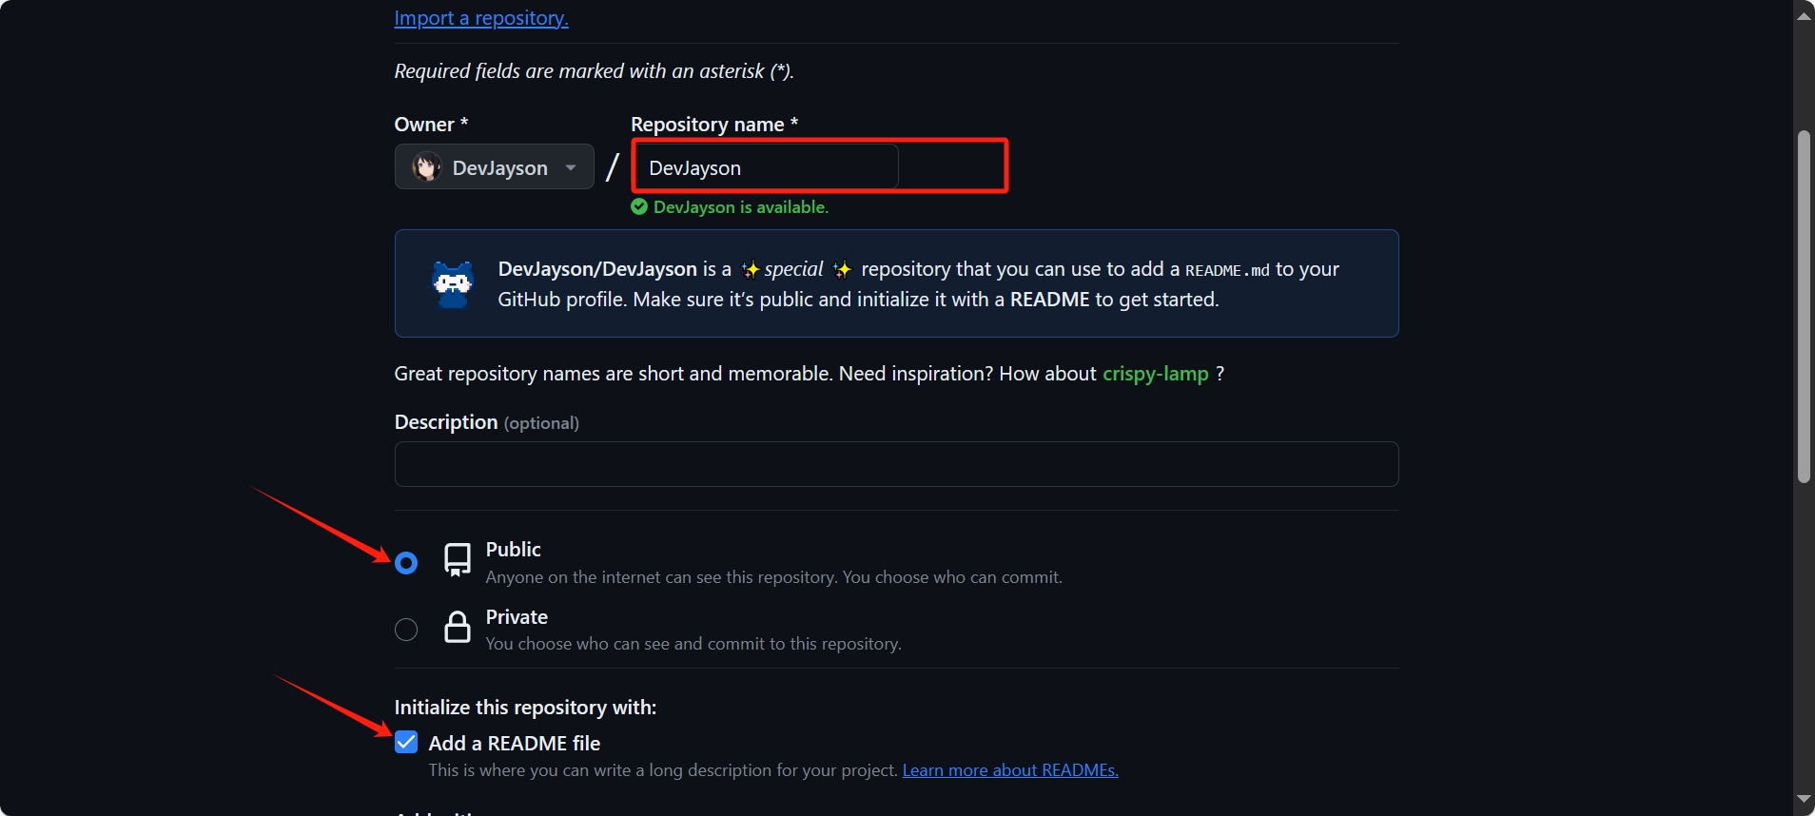Click the 'Owner *' label
Viewport: 1815px width, 816px height.
[x=431, y=125]
